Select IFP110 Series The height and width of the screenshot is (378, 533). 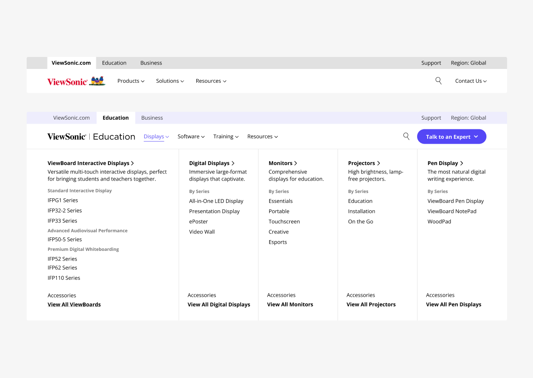click(64, 278)
